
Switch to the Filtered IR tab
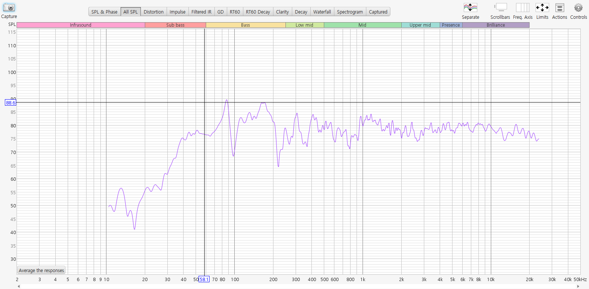tap(201, 12)
